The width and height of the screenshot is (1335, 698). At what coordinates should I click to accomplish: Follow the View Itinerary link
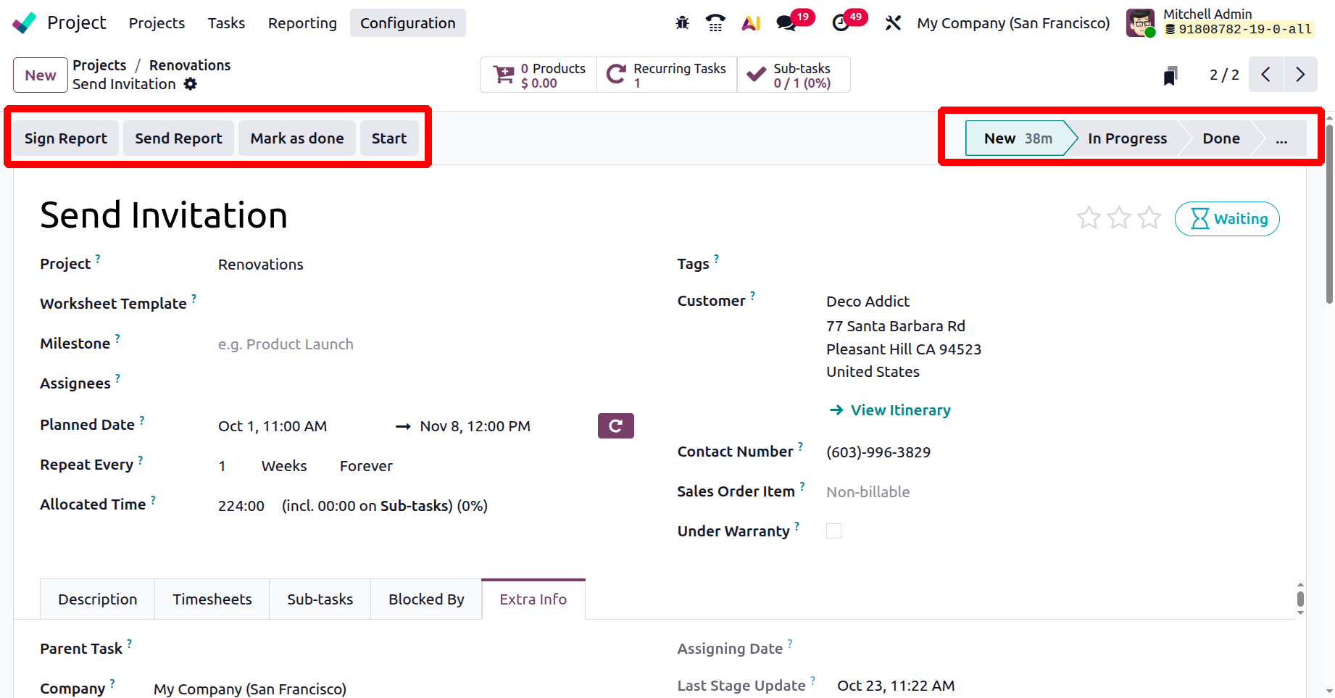900,410
